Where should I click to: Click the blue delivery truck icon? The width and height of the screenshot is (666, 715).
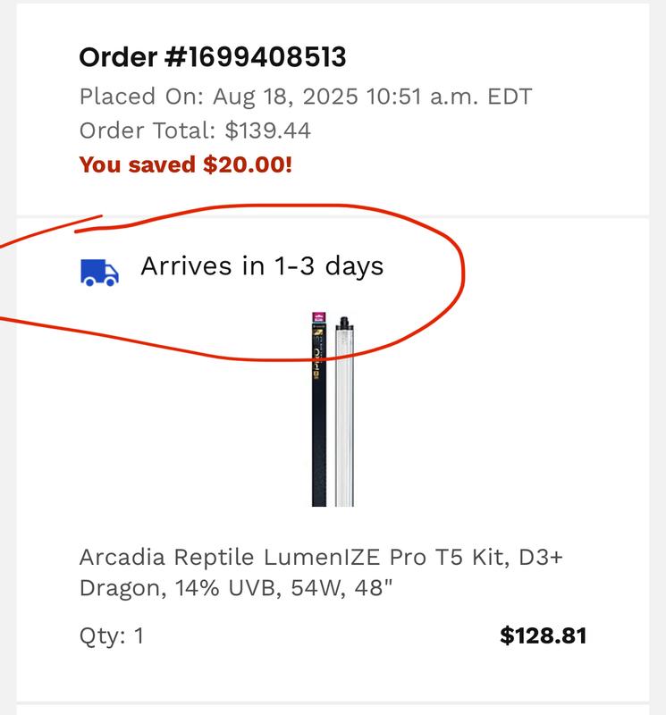click(x=99, y=272)
